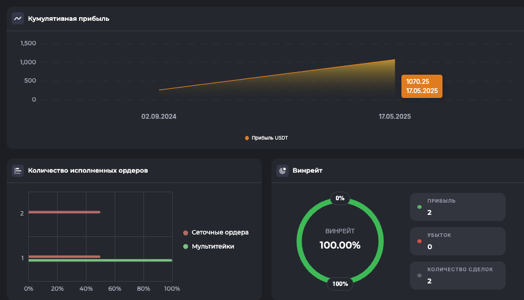Click the orange 1070.25 tooltip on the chart
Image resolution: width=524 pixels, height=300 pixels.
[x=422, y=86]
